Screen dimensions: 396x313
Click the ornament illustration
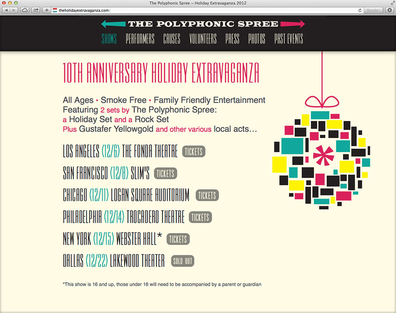pos(321,160)
